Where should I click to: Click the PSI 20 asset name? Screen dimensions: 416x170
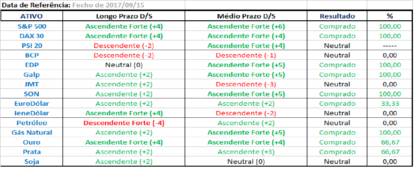32,46
